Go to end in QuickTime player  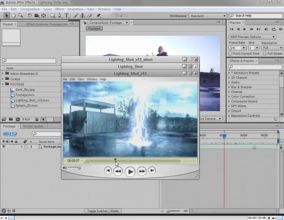[152, 171]
